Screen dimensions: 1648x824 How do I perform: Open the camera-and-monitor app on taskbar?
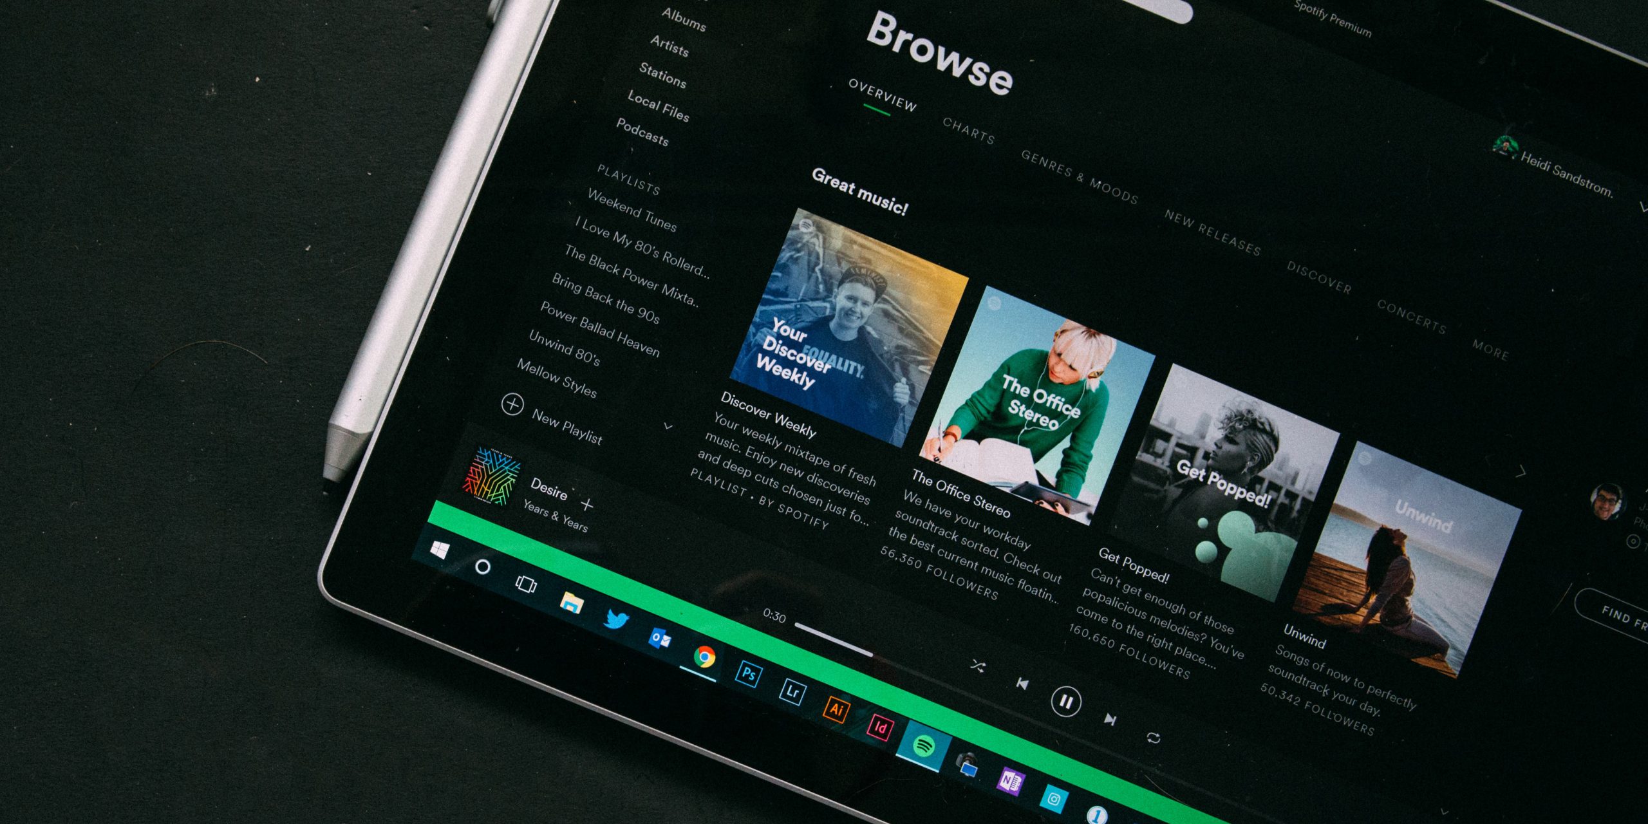(967, 763)
